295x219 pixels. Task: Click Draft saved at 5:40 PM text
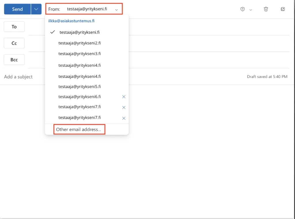pos(267,76)
